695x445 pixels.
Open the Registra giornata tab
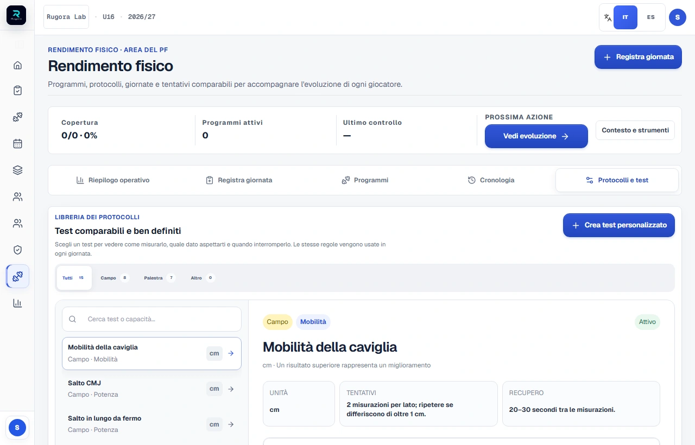(239, 180)
